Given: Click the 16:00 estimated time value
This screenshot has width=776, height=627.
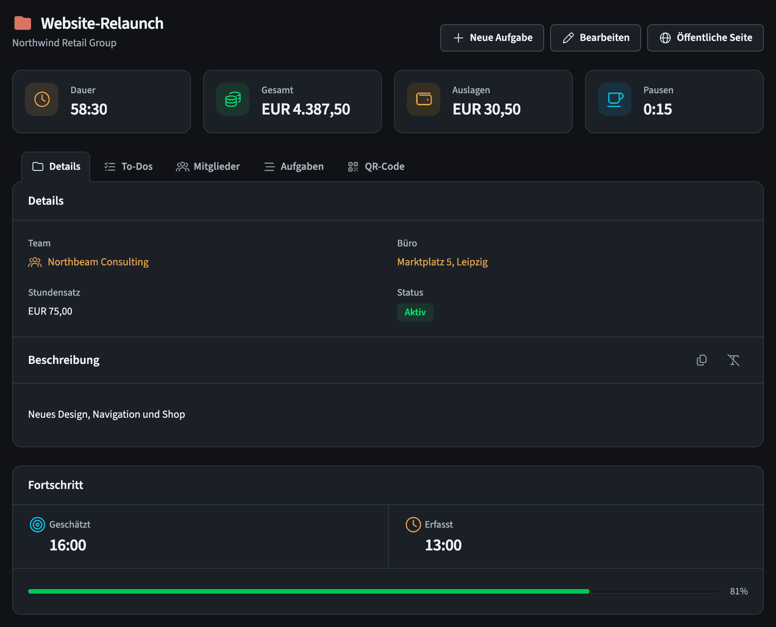Looking at the screenshot, I should coord(68,545).
